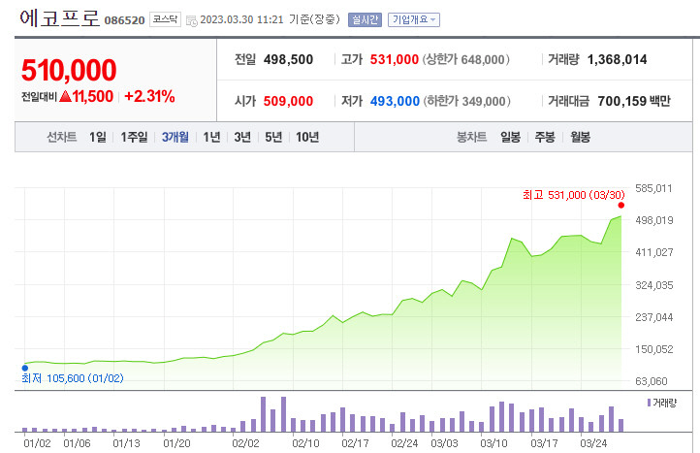Screen dimensions: 700x453
Task: Click the stock code 086520
Action: [x=124, y=20]
